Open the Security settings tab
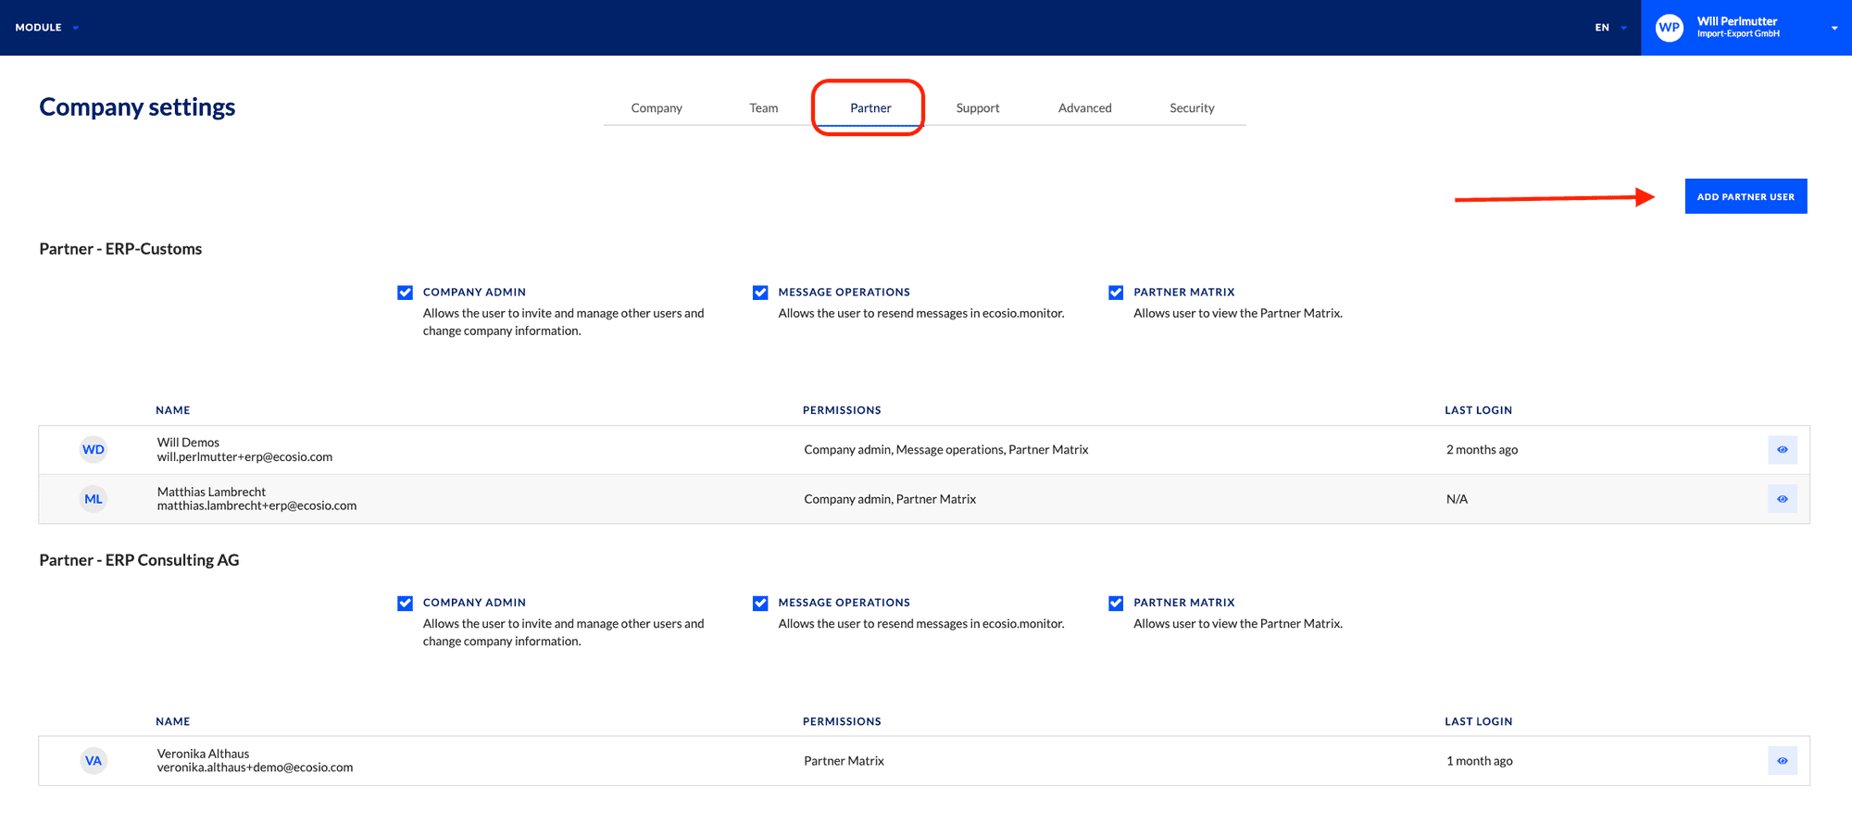This screenshot has width=1852, height=836. 1191,107
